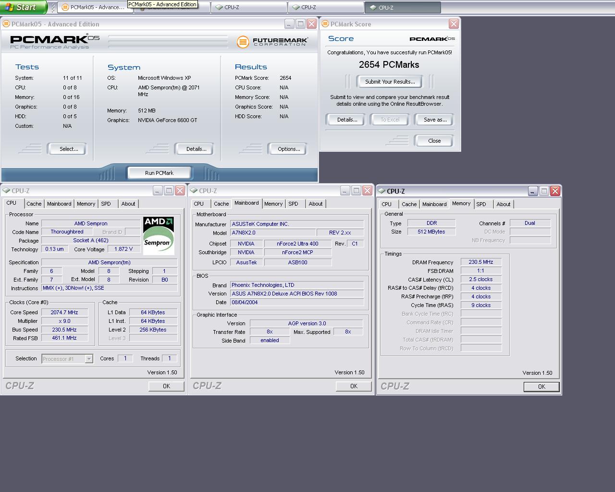Click OK in CPU-Z Memory window
This screenshot has height=492, width=615.
pyautogui.click(x=541, y=387)
